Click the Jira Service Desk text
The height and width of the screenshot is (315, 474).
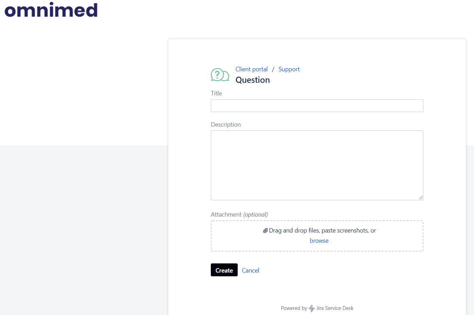pos(335,308)
